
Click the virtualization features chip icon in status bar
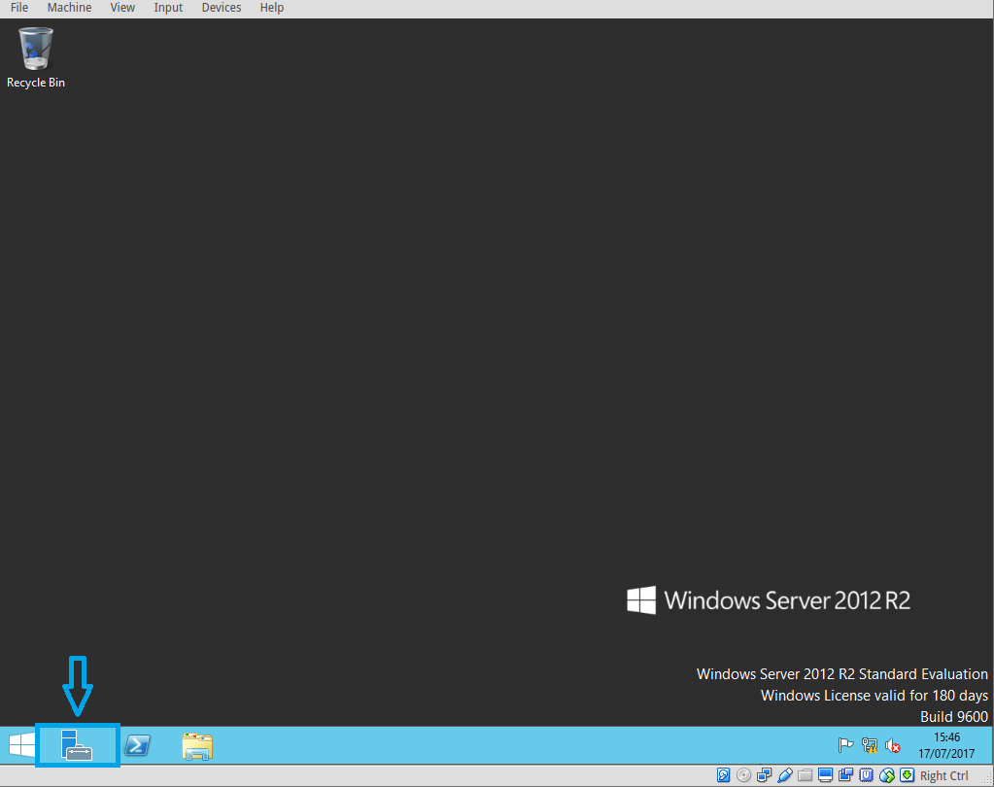tap(865, 774)
